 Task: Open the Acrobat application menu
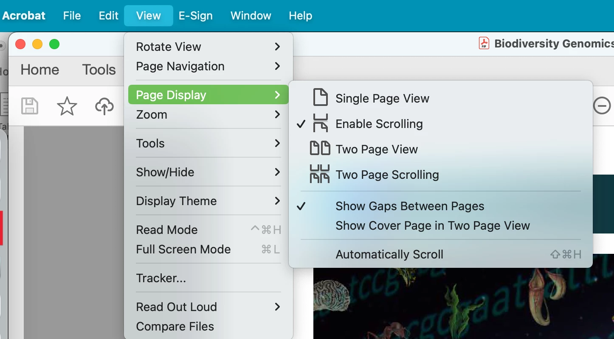[24, 16]
